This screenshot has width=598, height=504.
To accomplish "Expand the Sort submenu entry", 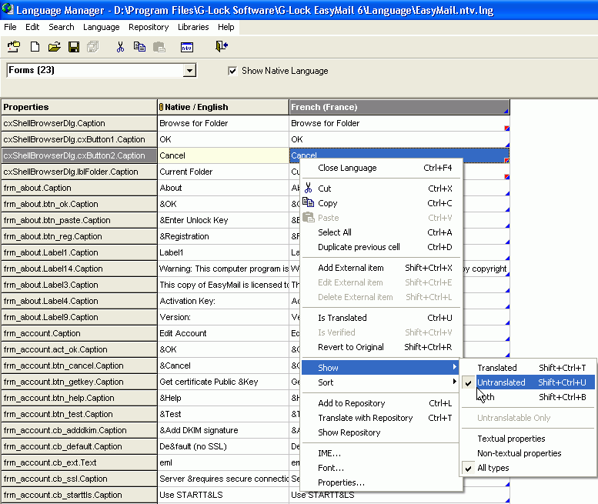I will pos(381,382).
